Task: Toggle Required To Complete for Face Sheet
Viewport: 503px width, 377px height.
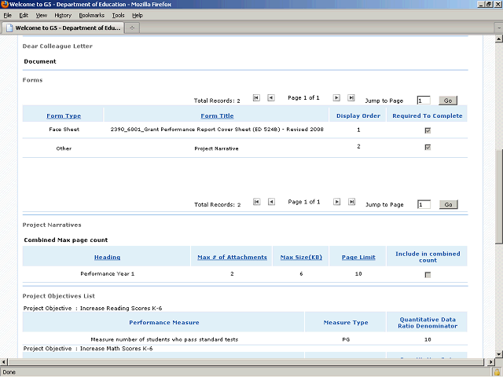Action: [x=428, y=130]
